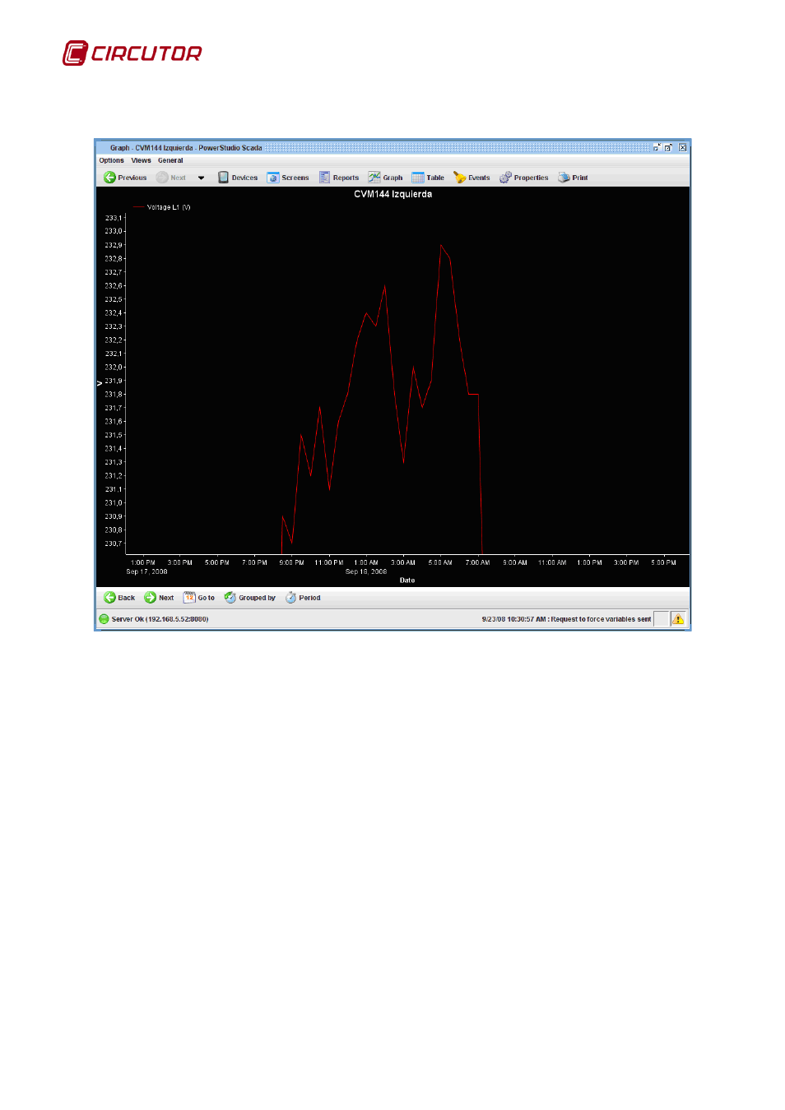Screen dimensions: 785x1110
Task: Open the Reports view
Action: 339,178
